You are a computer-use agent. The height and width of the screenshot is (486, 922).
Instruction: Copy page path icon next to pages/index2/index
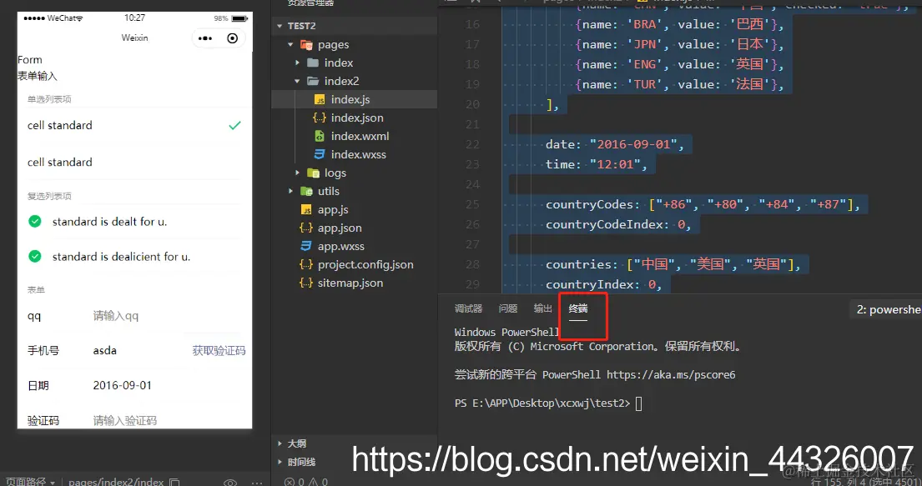[174, 482]
